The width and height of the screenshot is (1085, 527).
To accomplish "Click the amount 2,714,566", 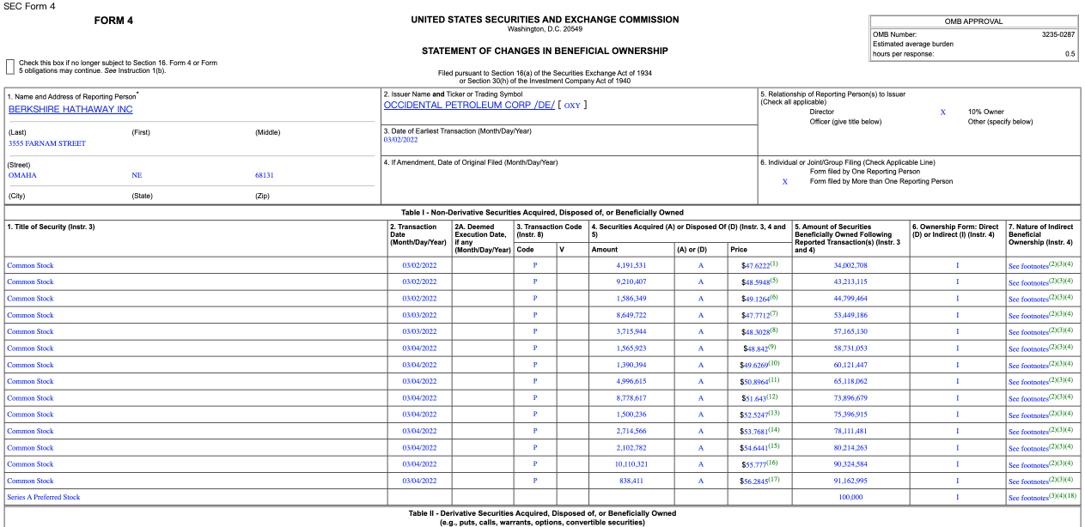I will point(631,431).
